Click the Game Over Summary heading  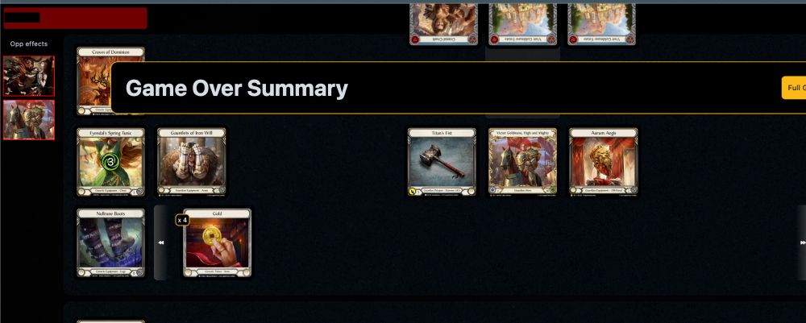coord(236,89)
